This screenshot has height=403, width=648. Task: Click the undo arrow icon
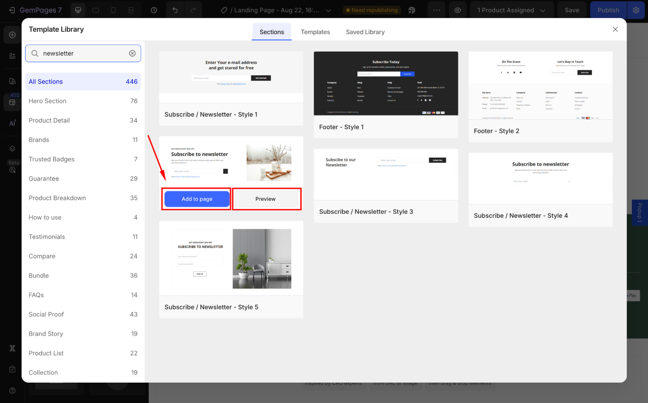coord(175,10)
